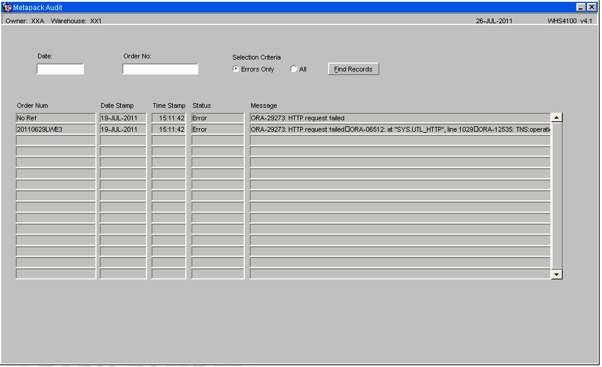This screenshot has height=367, width=602.
Task: Click Time Stamp of No Ref row
Action: click(x=169, y=118)
